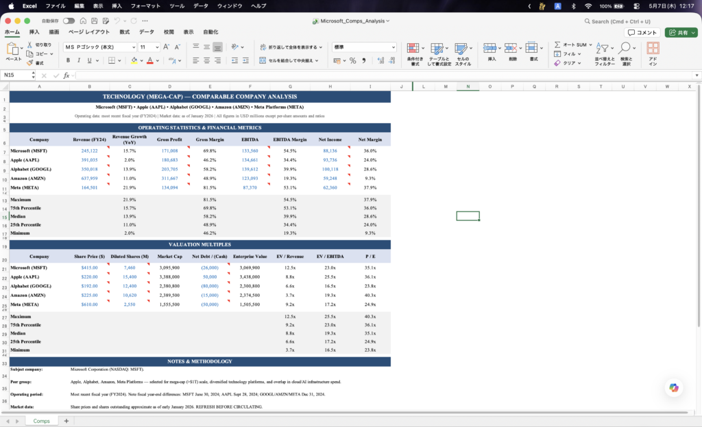Switch to the ページ レイアウト ribbon tab
The image size is (702, 427).
(x=88, y=32)
